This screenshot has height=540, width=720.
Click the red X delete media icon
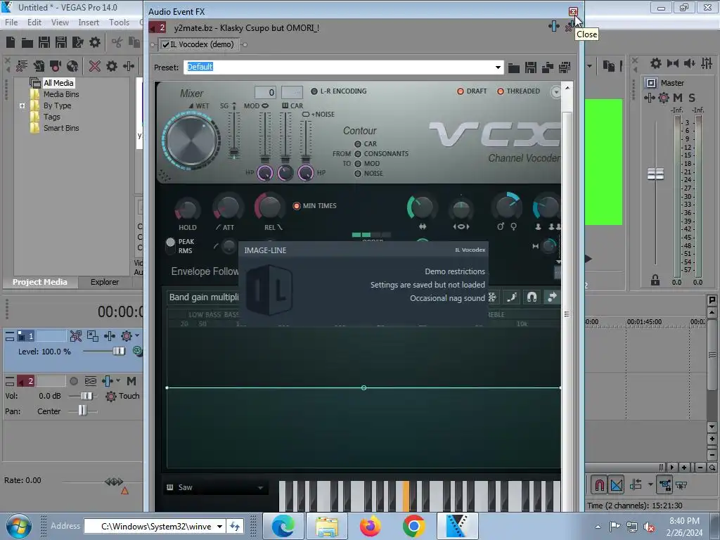95,66
